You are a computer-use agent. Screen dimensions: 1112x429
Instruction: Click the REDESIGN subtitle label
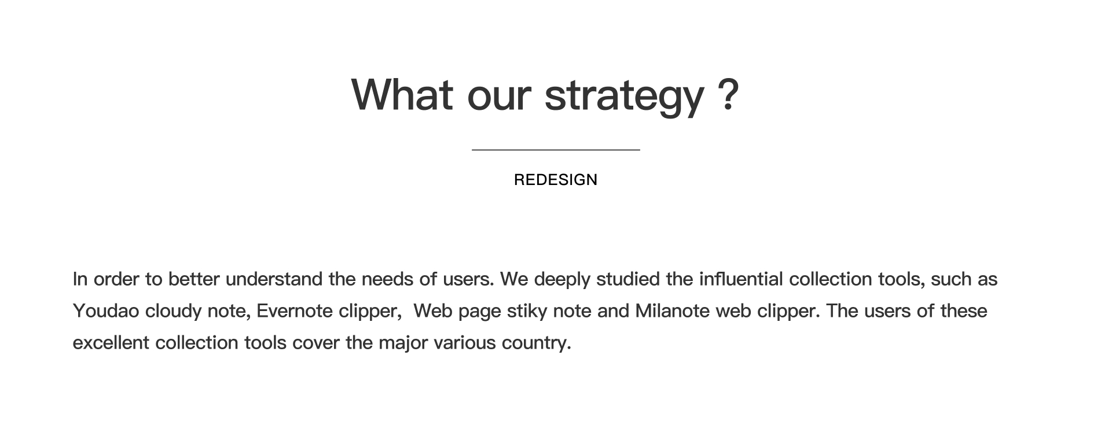pyautogui.click(x=555, y=180)
